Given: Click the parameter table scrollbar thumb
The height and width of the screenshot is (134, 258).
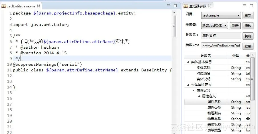Looking at the screenshot, I should click(x=253, y=79).
